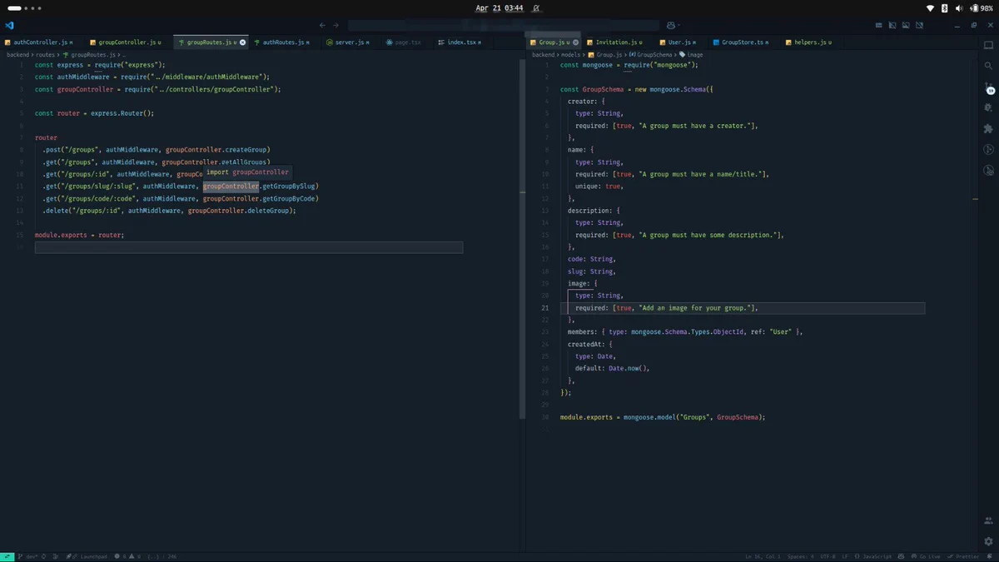Click the notifications bell in status bar

[989, 556]
